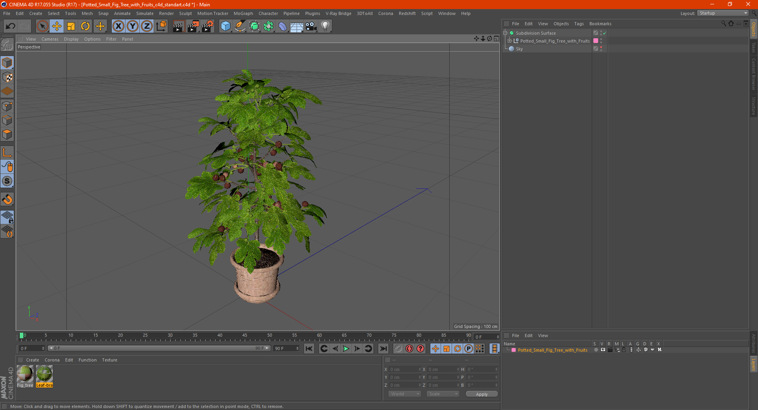Image resolution: width=758 pixels, height=410 pixels.
Task: Switch to Structure side tab
Action: click(x=754, y=106)
